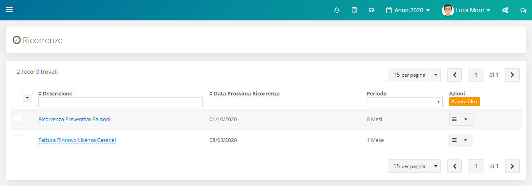Click the 8 Mesi period value
This screenshot has height=186, width=532.
point(374,120)
